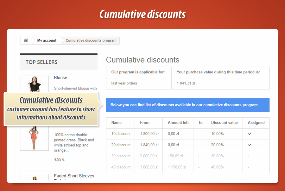Image resolution: width=285 pixels, height=191 pixels.
Task: Open Faded Short Sleeves product link
Action: (74, 176)
